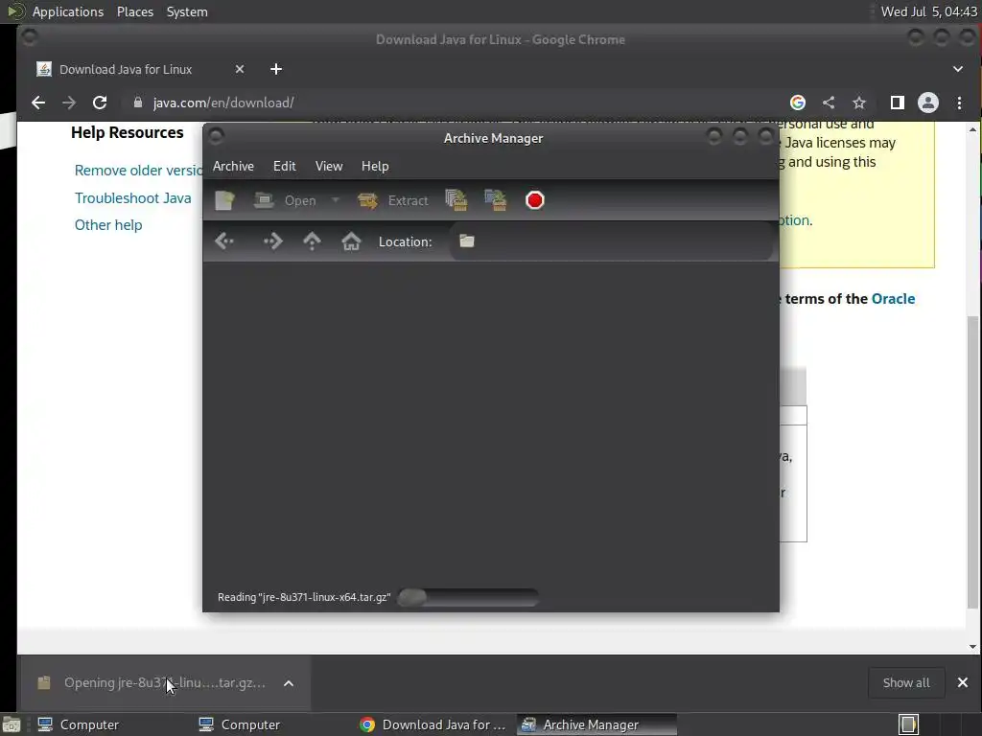Image resolution: width=982 pixels, height=736 pixels.
Task: Go forward in Archive Manager location bar
Action: pyautogui.click(x=273, y=241)
